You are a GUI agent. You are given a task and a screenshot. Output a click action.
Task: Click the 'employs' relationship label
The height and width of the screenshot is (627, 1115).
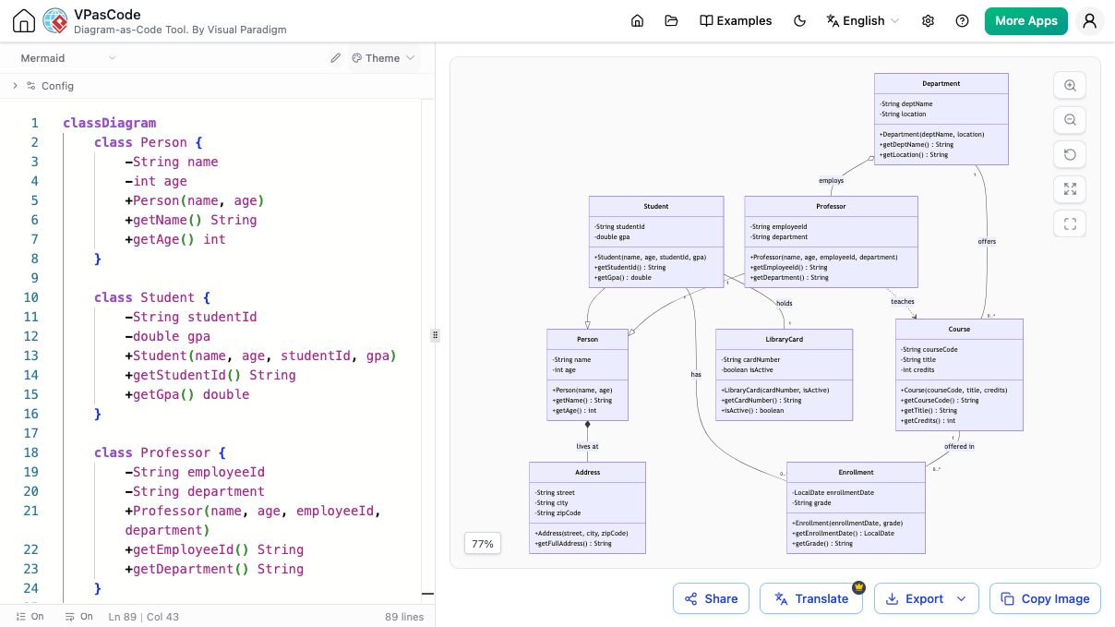831,181
